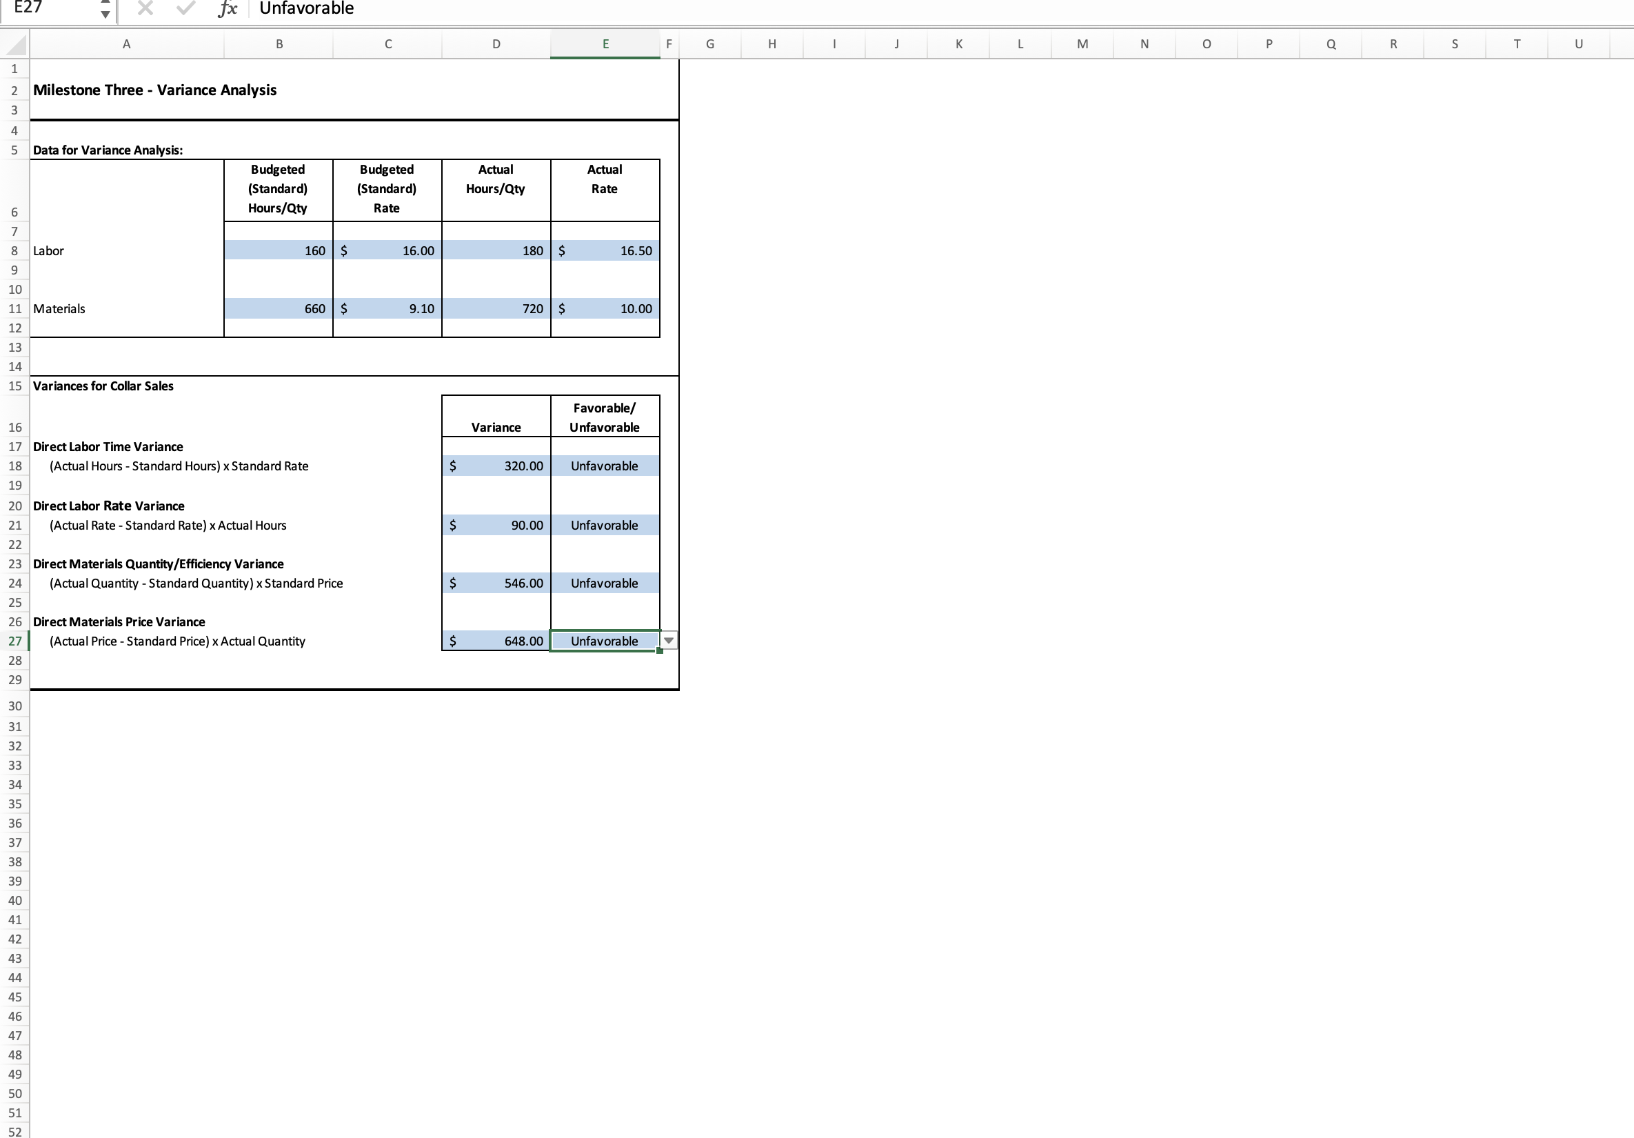The width and height of the screenshot is (1634, 1138).
Task: Open the E27 validation dropdown arrow
Action: (669, 641)
